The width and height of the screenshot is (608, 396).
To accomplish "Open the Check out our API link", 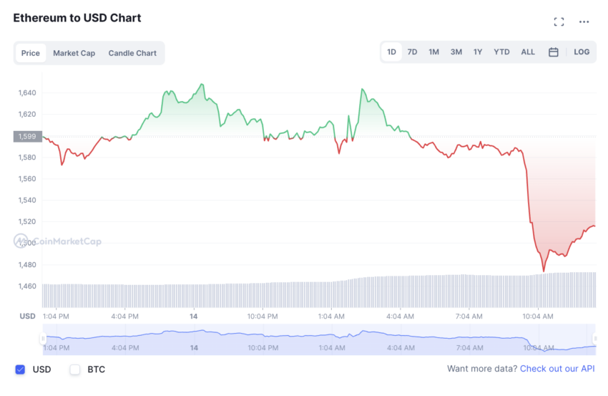I will [x=557, y=369].
